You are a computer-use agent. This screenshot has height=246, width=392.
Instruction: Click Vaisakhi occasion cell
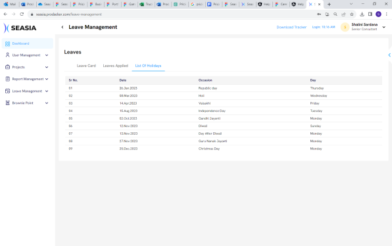pyautogui.click(x=205, y=103)
